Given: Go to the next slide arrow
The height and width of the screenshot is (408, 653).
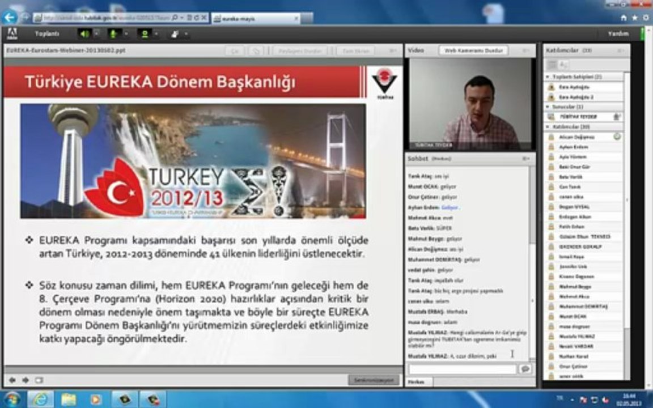Looking at the screenshot, I should tap(26, 380).
